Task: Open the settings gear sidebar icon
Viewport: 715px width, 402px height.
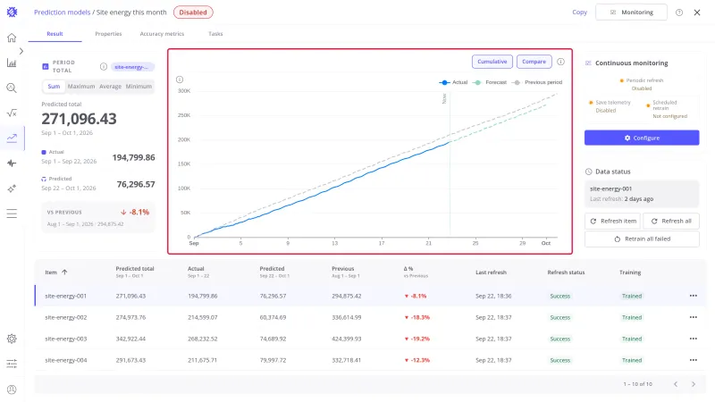Action: coord(12,339)
